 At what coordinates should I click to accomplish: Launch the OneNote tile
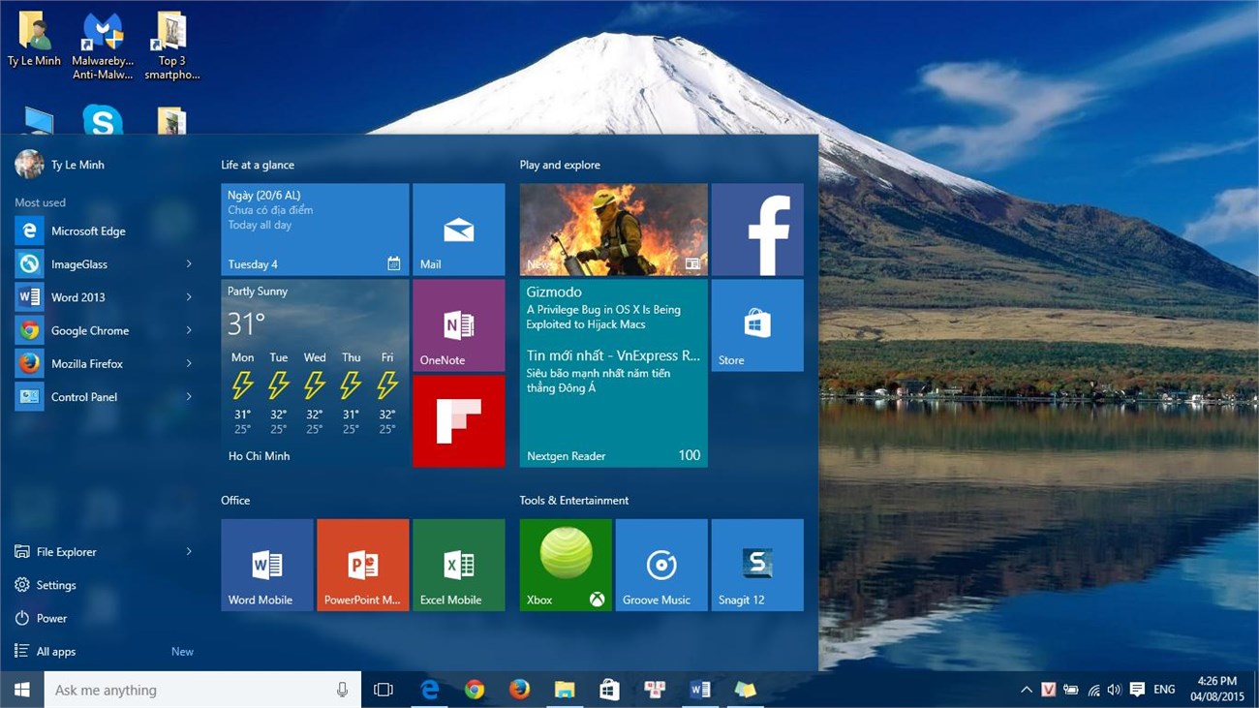pyautogui.click(x=458, y=325)
